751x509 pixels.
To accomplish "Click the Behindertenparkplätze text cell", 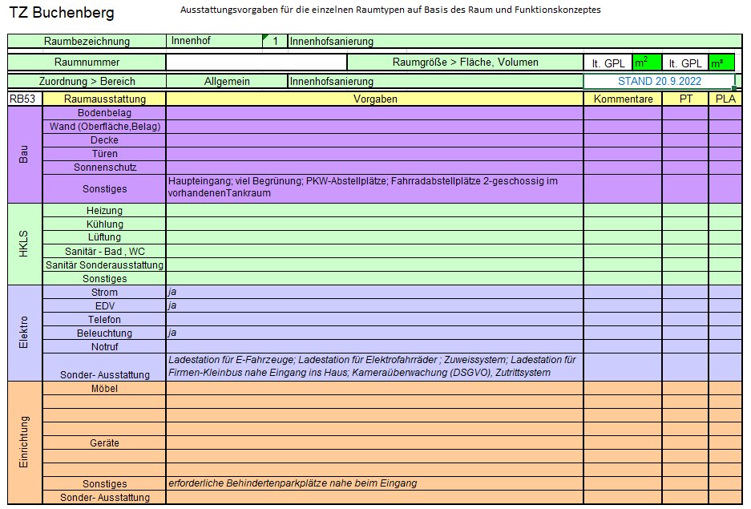I will tap(374, 483).
